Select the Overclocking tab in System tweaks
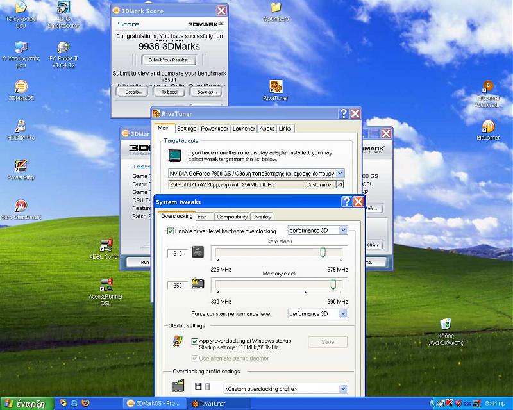The height and width of the screenshot is (410, 513). (177, 216)
